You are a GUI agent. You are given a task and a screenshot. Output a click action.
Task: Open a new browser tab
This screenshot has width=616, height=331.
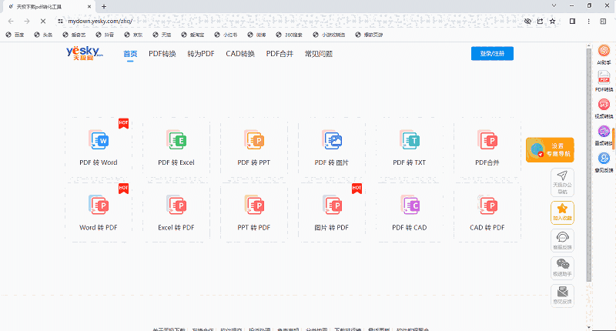[104, 6]
